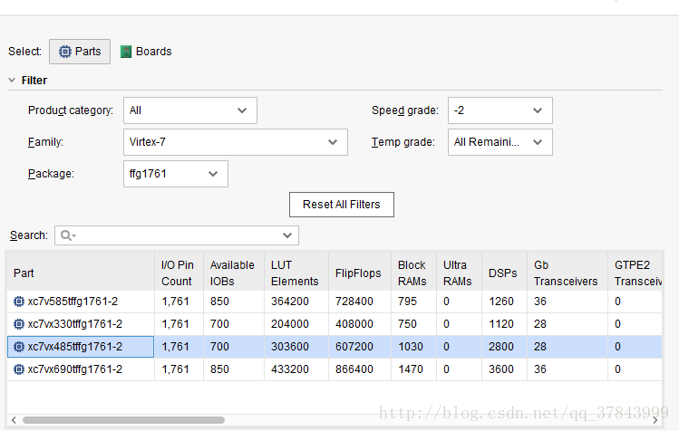Switch selection to Boards
Image resolution: width=679 pixels, height=431 pixels.
click(146, 52)
